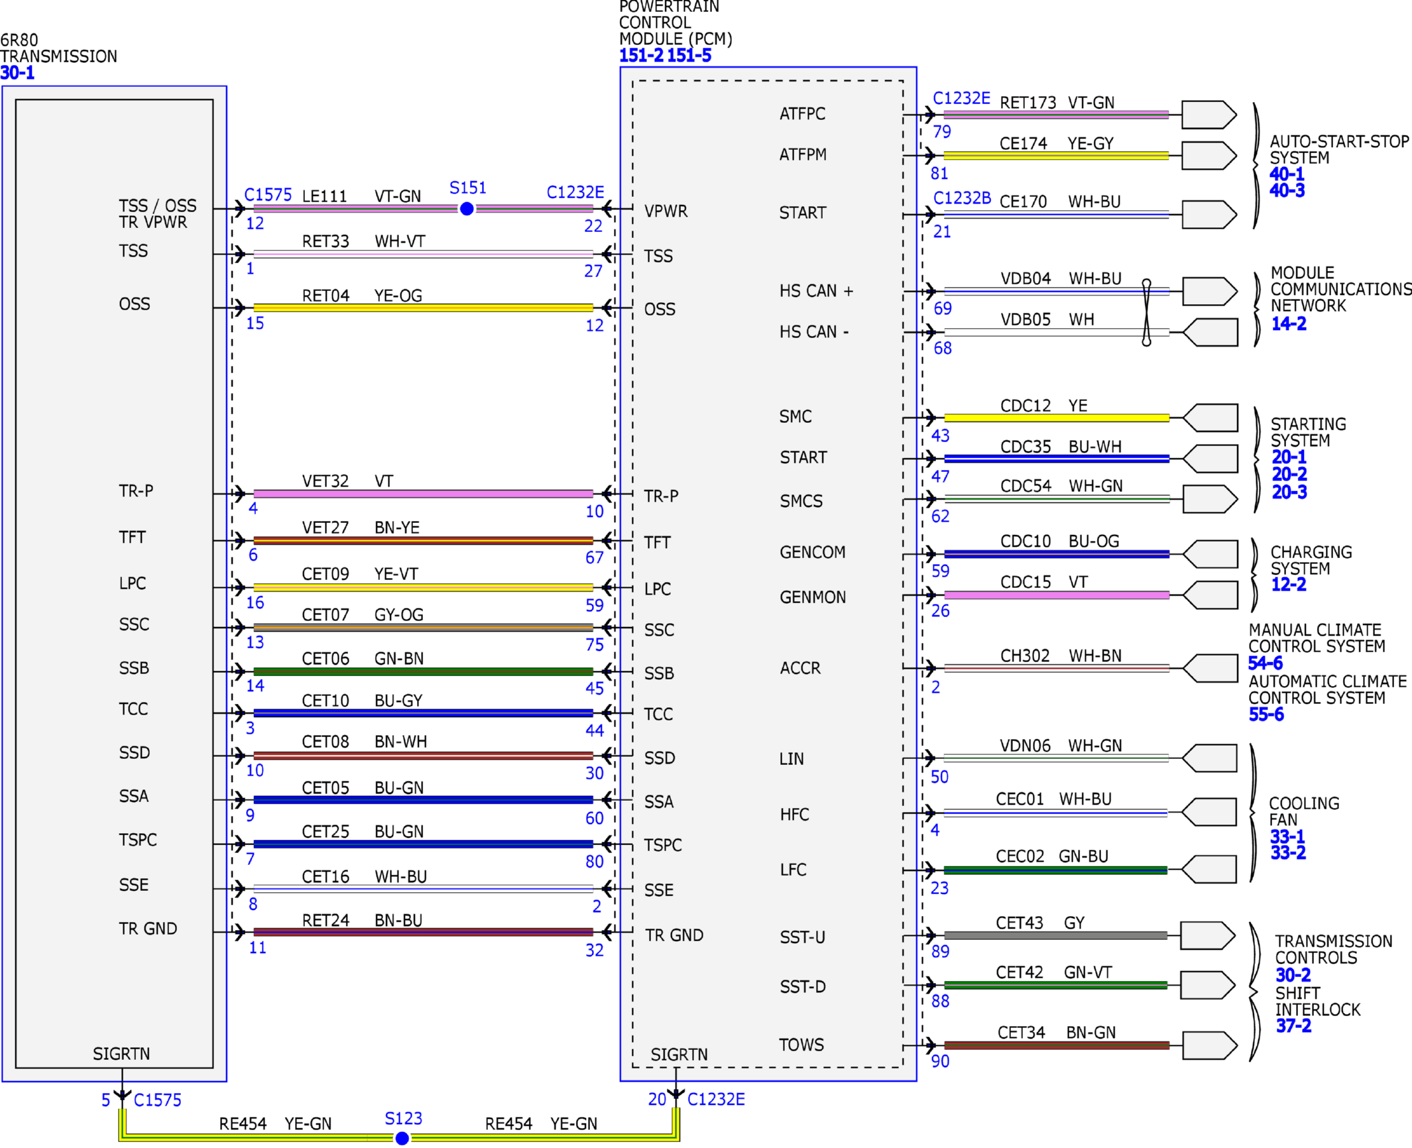Select connector label C1232B near pin 21

pyautogui.click(x=962, y=198)
